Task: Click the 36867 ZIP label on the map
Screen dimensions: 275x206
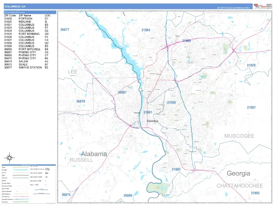Action: point(122,92)
